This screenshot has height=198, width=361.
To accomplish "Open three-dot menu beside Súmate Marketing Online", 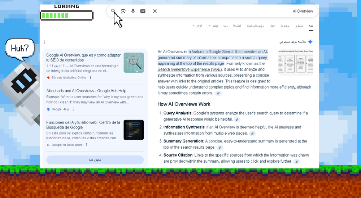I will point(91,77).
